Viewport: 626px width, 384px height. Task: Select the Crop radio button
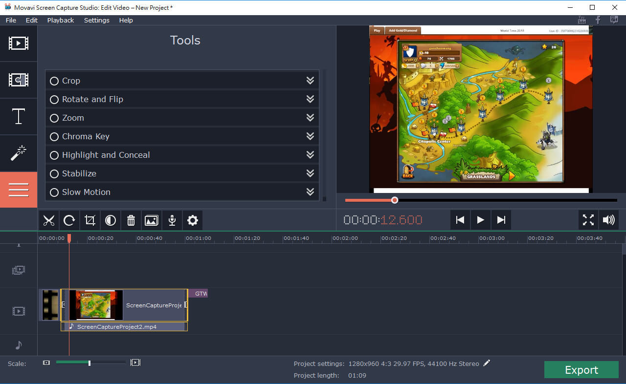click(54, 81)
